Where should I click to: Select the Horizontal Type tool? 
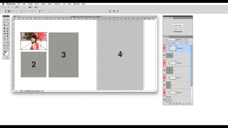click(x=7, y=39)
